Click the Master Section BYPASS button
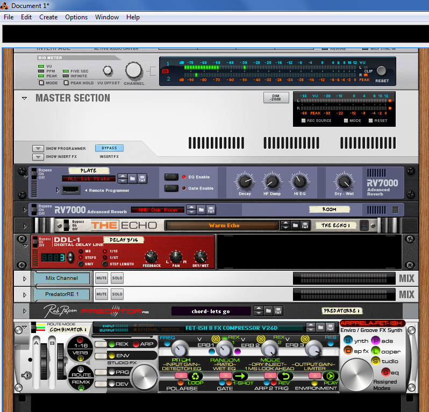 click(x=109, y=148)
